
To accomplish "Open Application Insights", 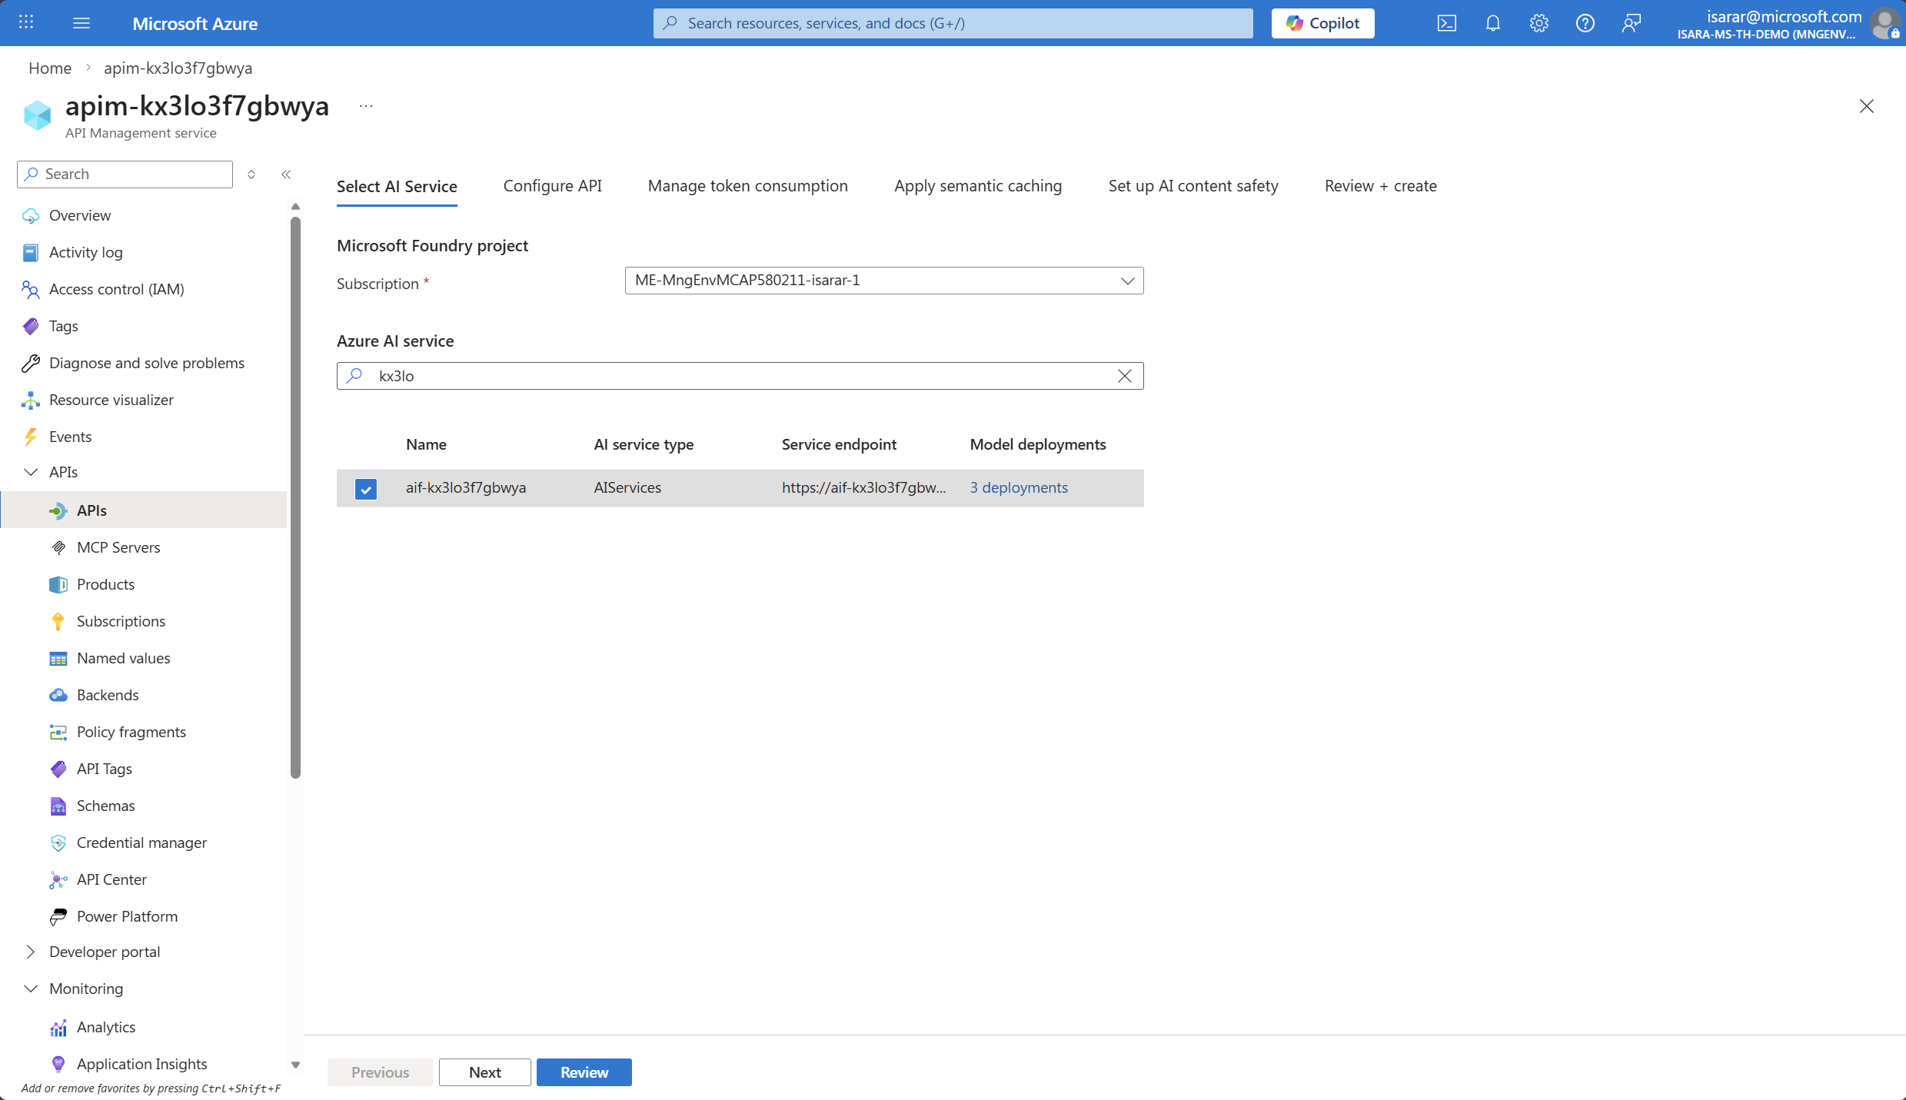I will (143, 1064).
